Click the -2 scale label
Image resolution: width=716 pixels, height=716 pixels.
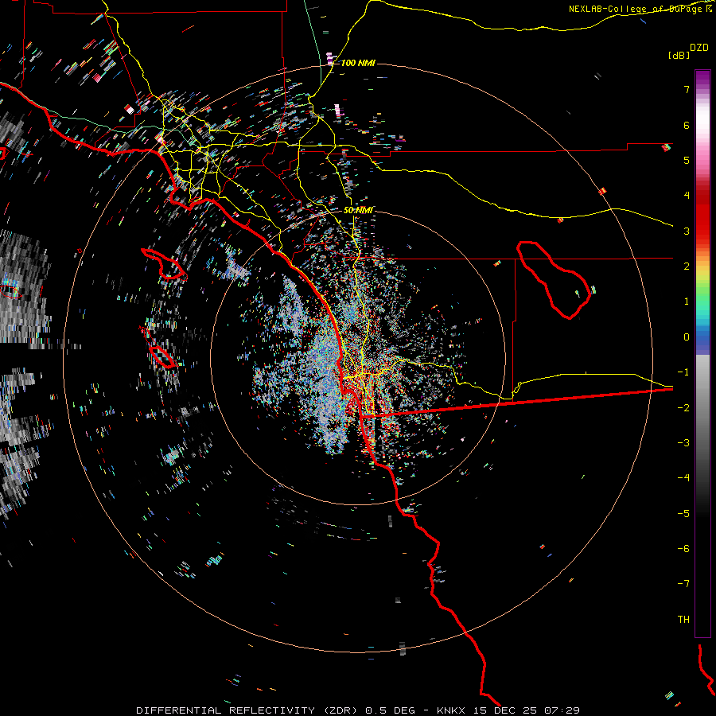[x=683, y=407]
